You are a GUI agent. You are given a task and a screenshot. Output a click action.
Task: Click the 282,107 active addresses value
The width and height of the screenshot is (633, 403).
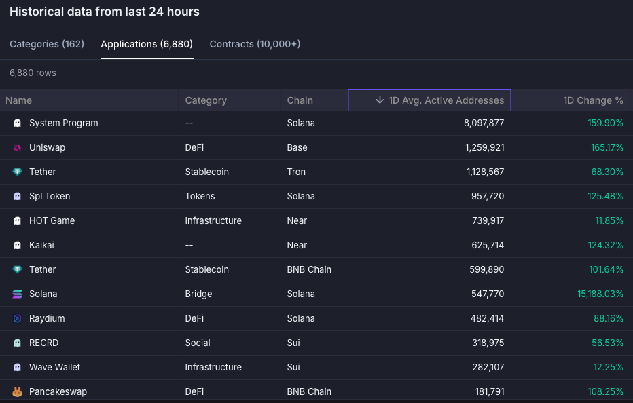488,368
